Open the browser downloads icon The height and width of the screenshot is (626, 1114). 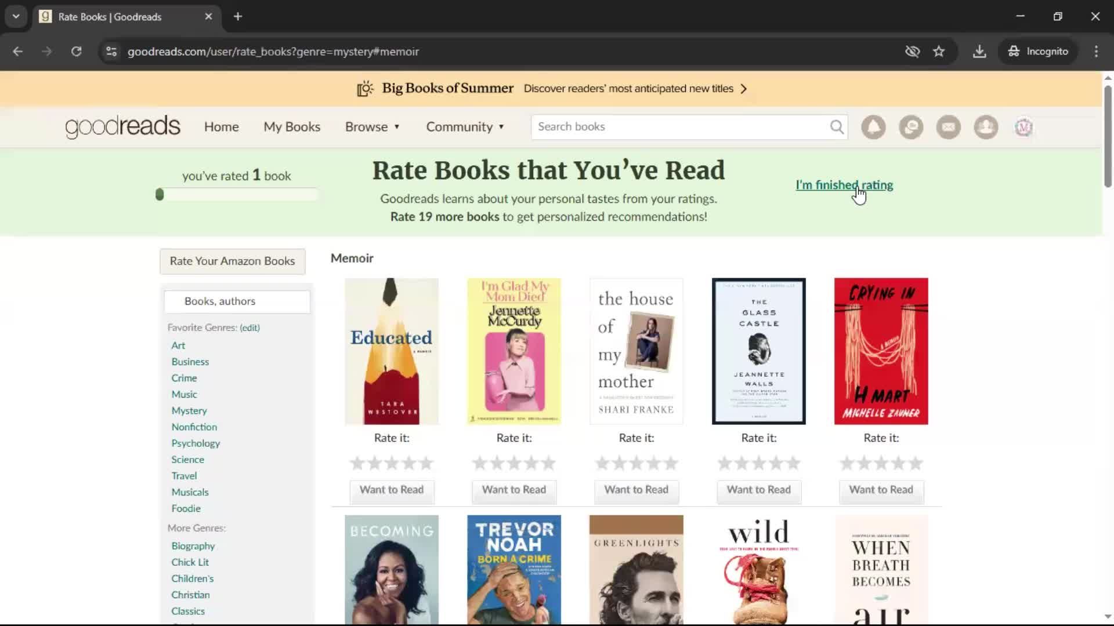(979, 52)
